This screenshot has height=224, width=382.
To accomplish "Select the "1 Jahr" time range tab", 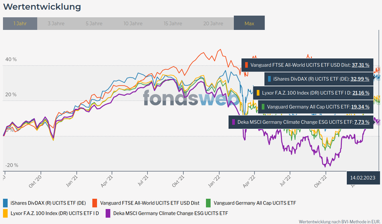I will coord(20,23).
